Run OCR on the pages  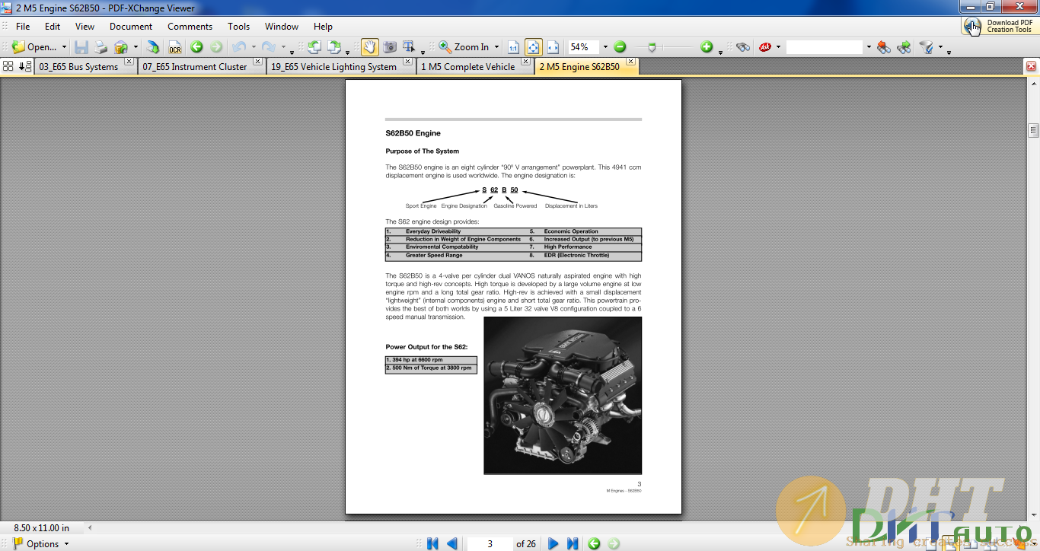tap(175, 47)
